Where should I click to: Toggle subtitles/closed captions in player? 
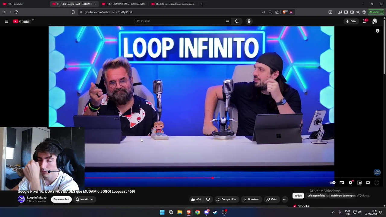[x=342, y=183]
